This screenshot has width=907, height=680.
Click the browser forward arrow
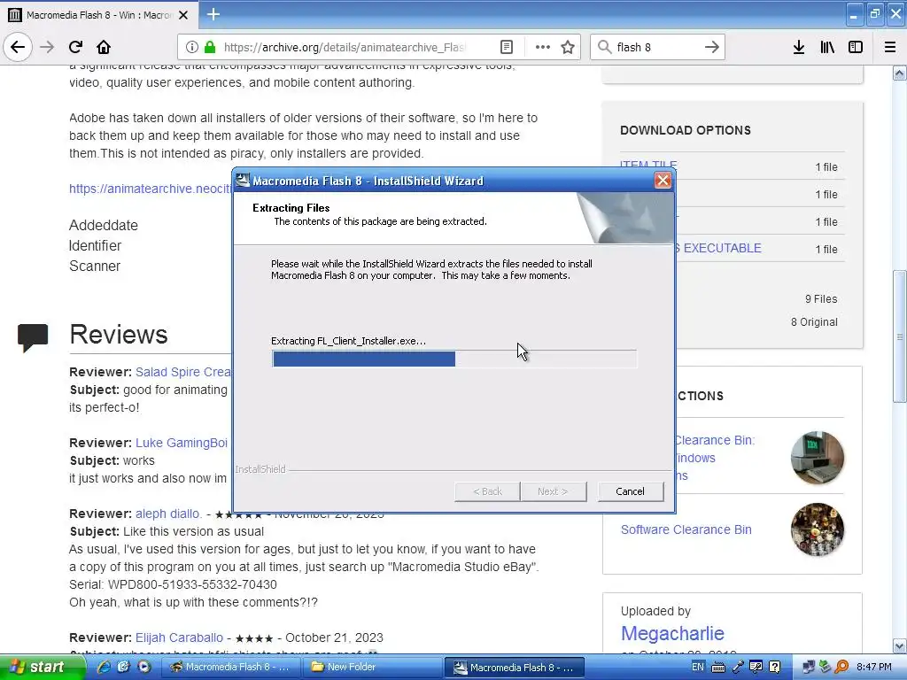[48, 47]
